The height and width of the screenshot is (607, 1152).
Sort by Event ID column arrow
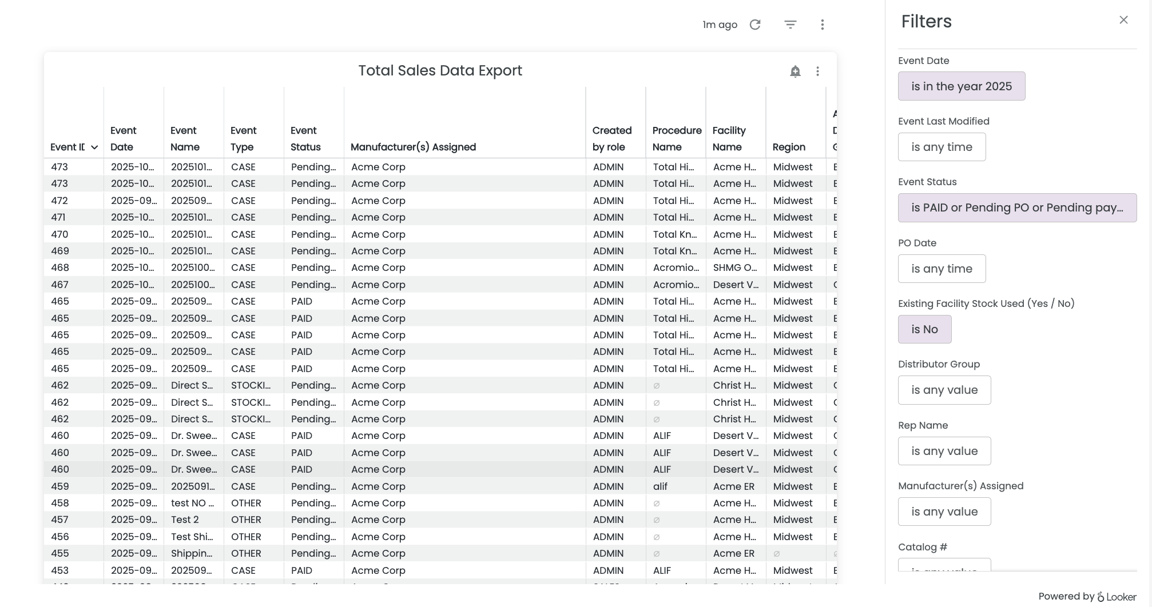94,147
